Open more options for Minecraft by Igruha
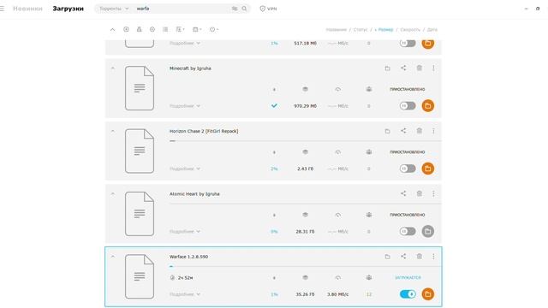Image resolution: width=548 pixels, height=308 pixels. pyautogui.click(x=433, y=68)
